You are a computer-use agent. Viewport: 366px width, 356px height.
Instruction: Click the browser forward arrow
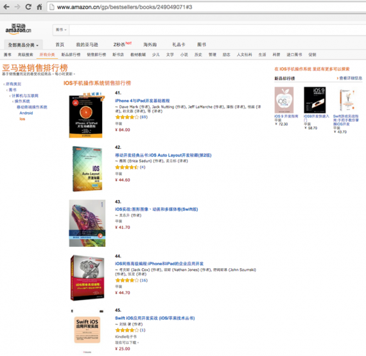(17, 7)
